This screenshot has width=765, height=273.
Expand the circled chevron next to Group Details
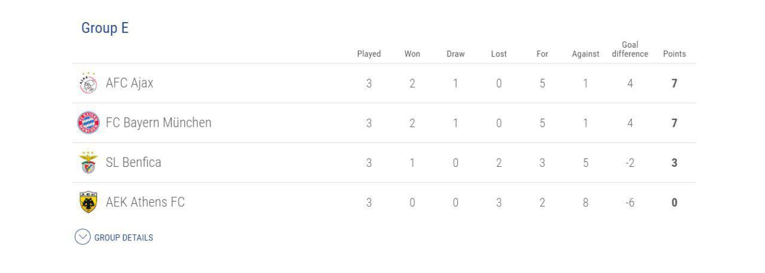[x=82, y=237]
